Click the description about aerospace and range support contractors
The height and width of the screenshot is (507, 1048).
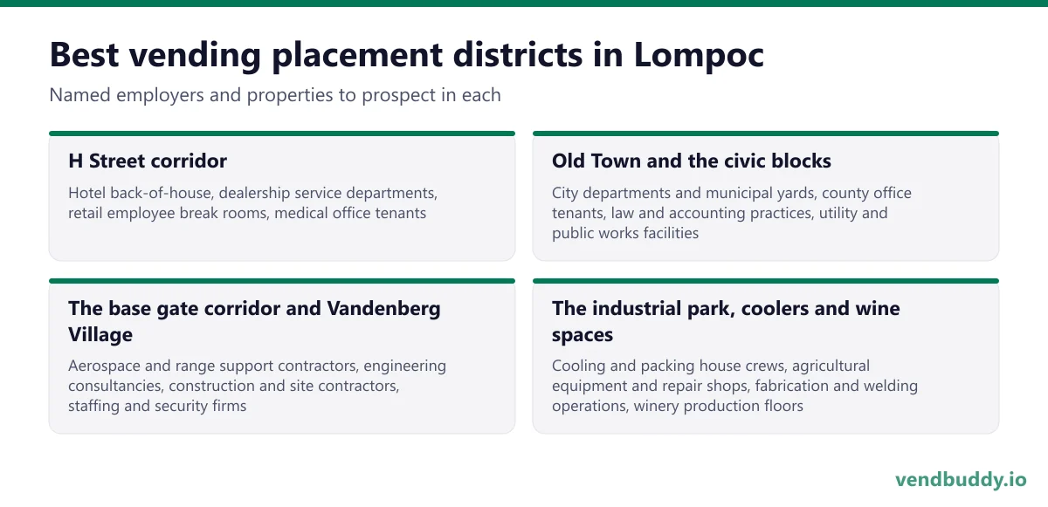coord(258,386)
